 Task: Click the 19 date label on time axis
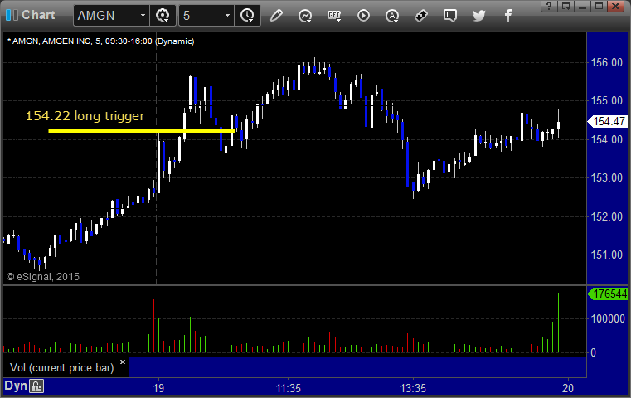click(x=158, y=388)
